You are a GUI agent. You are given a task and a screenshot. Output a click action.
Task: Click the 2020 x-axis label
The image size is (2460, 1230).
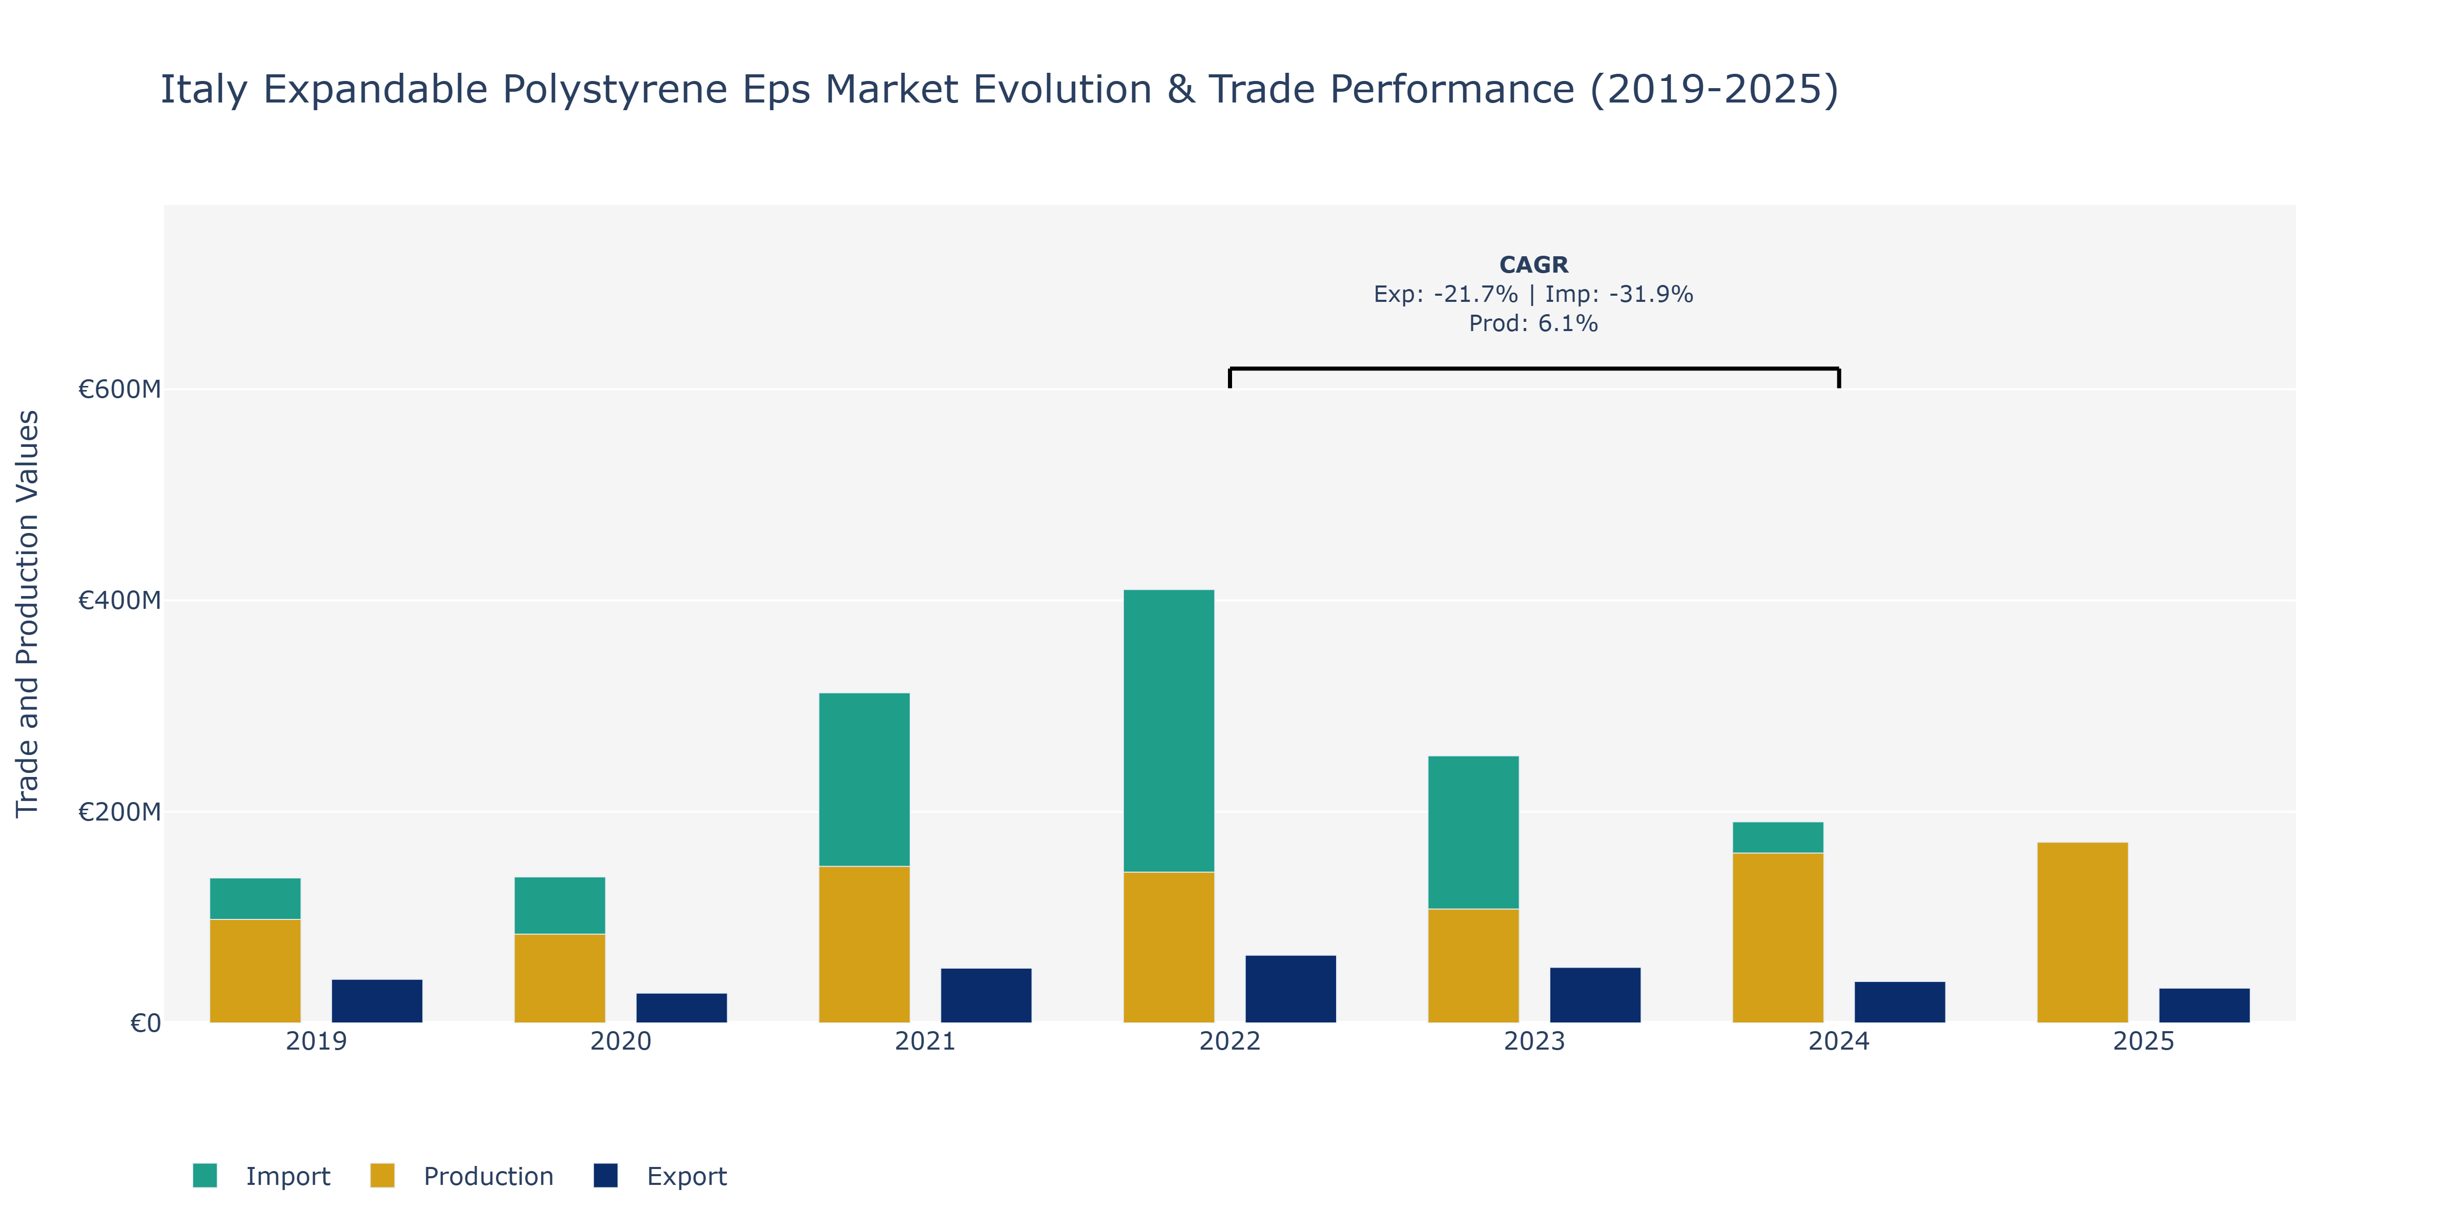pyautogui.click(x=621, y=1041)
